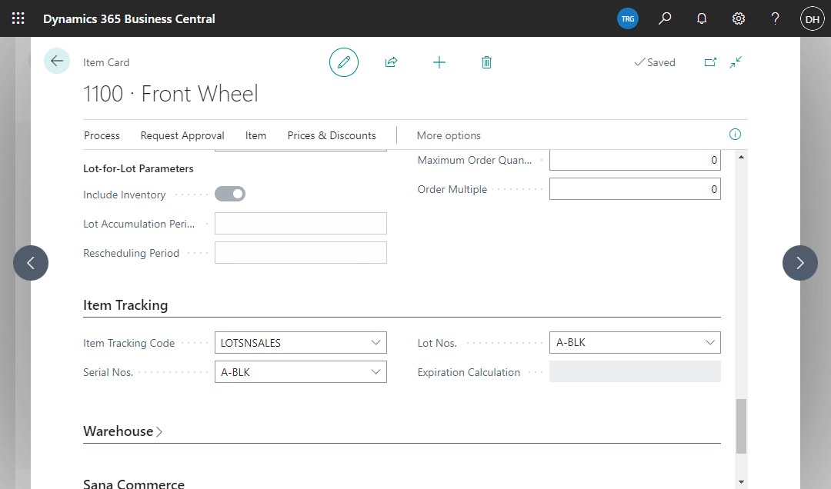
Task: Expand the Warehouse section
Action: click(123, 431)
